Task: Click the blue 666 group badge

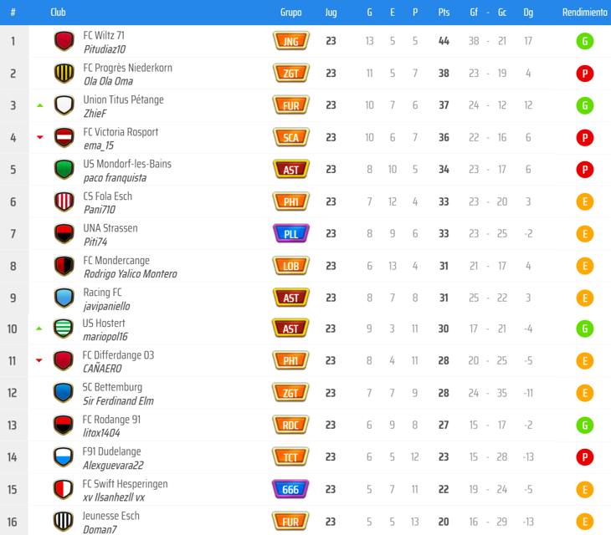Action: point(290,489)
